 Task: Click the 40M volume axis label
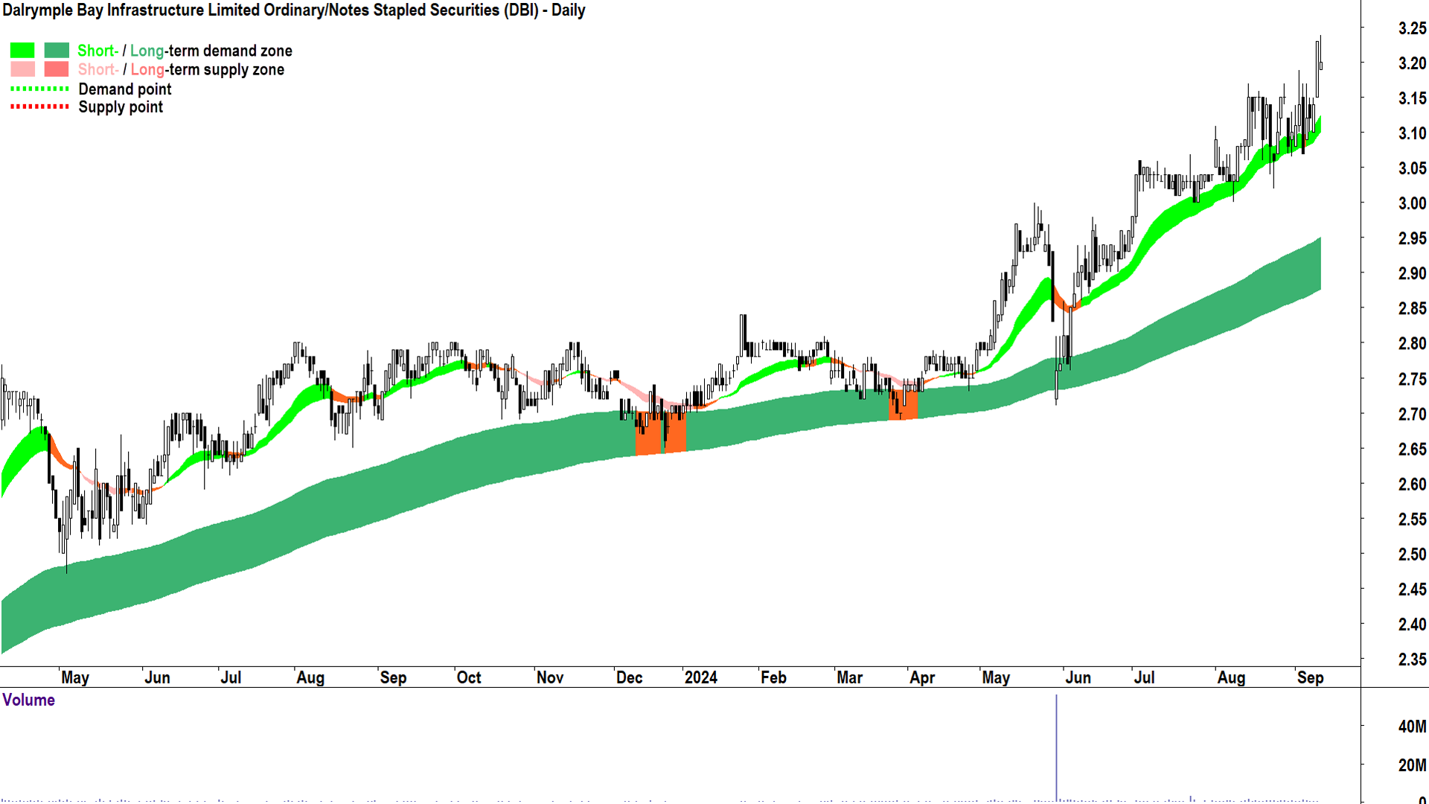[1411, 727]
